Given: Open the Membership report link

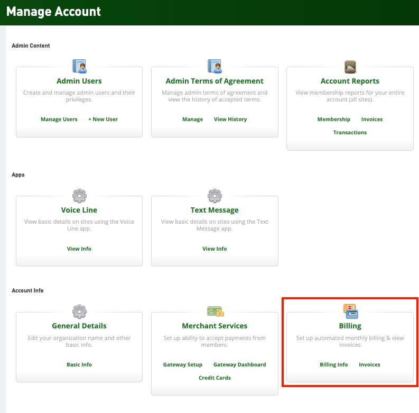Looking at the screenshot, I should (334, 120).
